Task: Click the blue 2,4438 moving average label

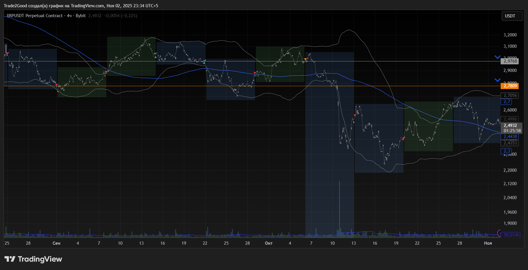Action: click(x=510, y=136)
